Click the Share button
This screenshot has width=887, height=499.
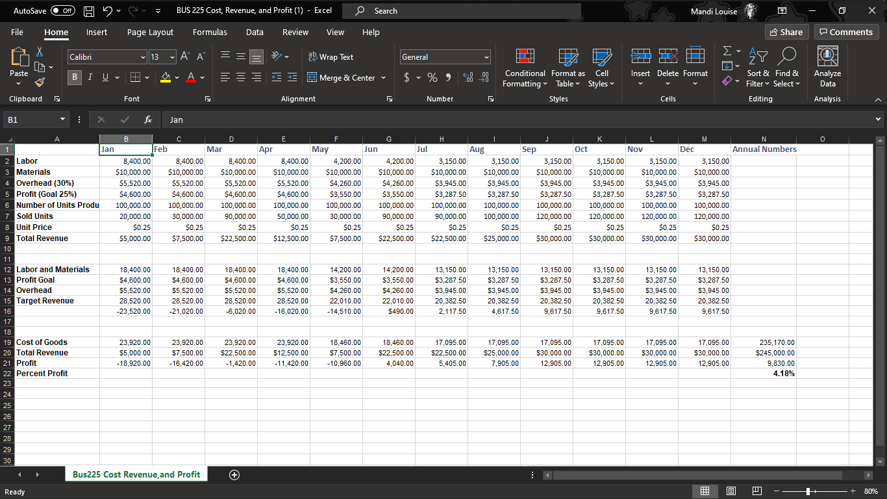pyautogui.click(x=786, y=32)
